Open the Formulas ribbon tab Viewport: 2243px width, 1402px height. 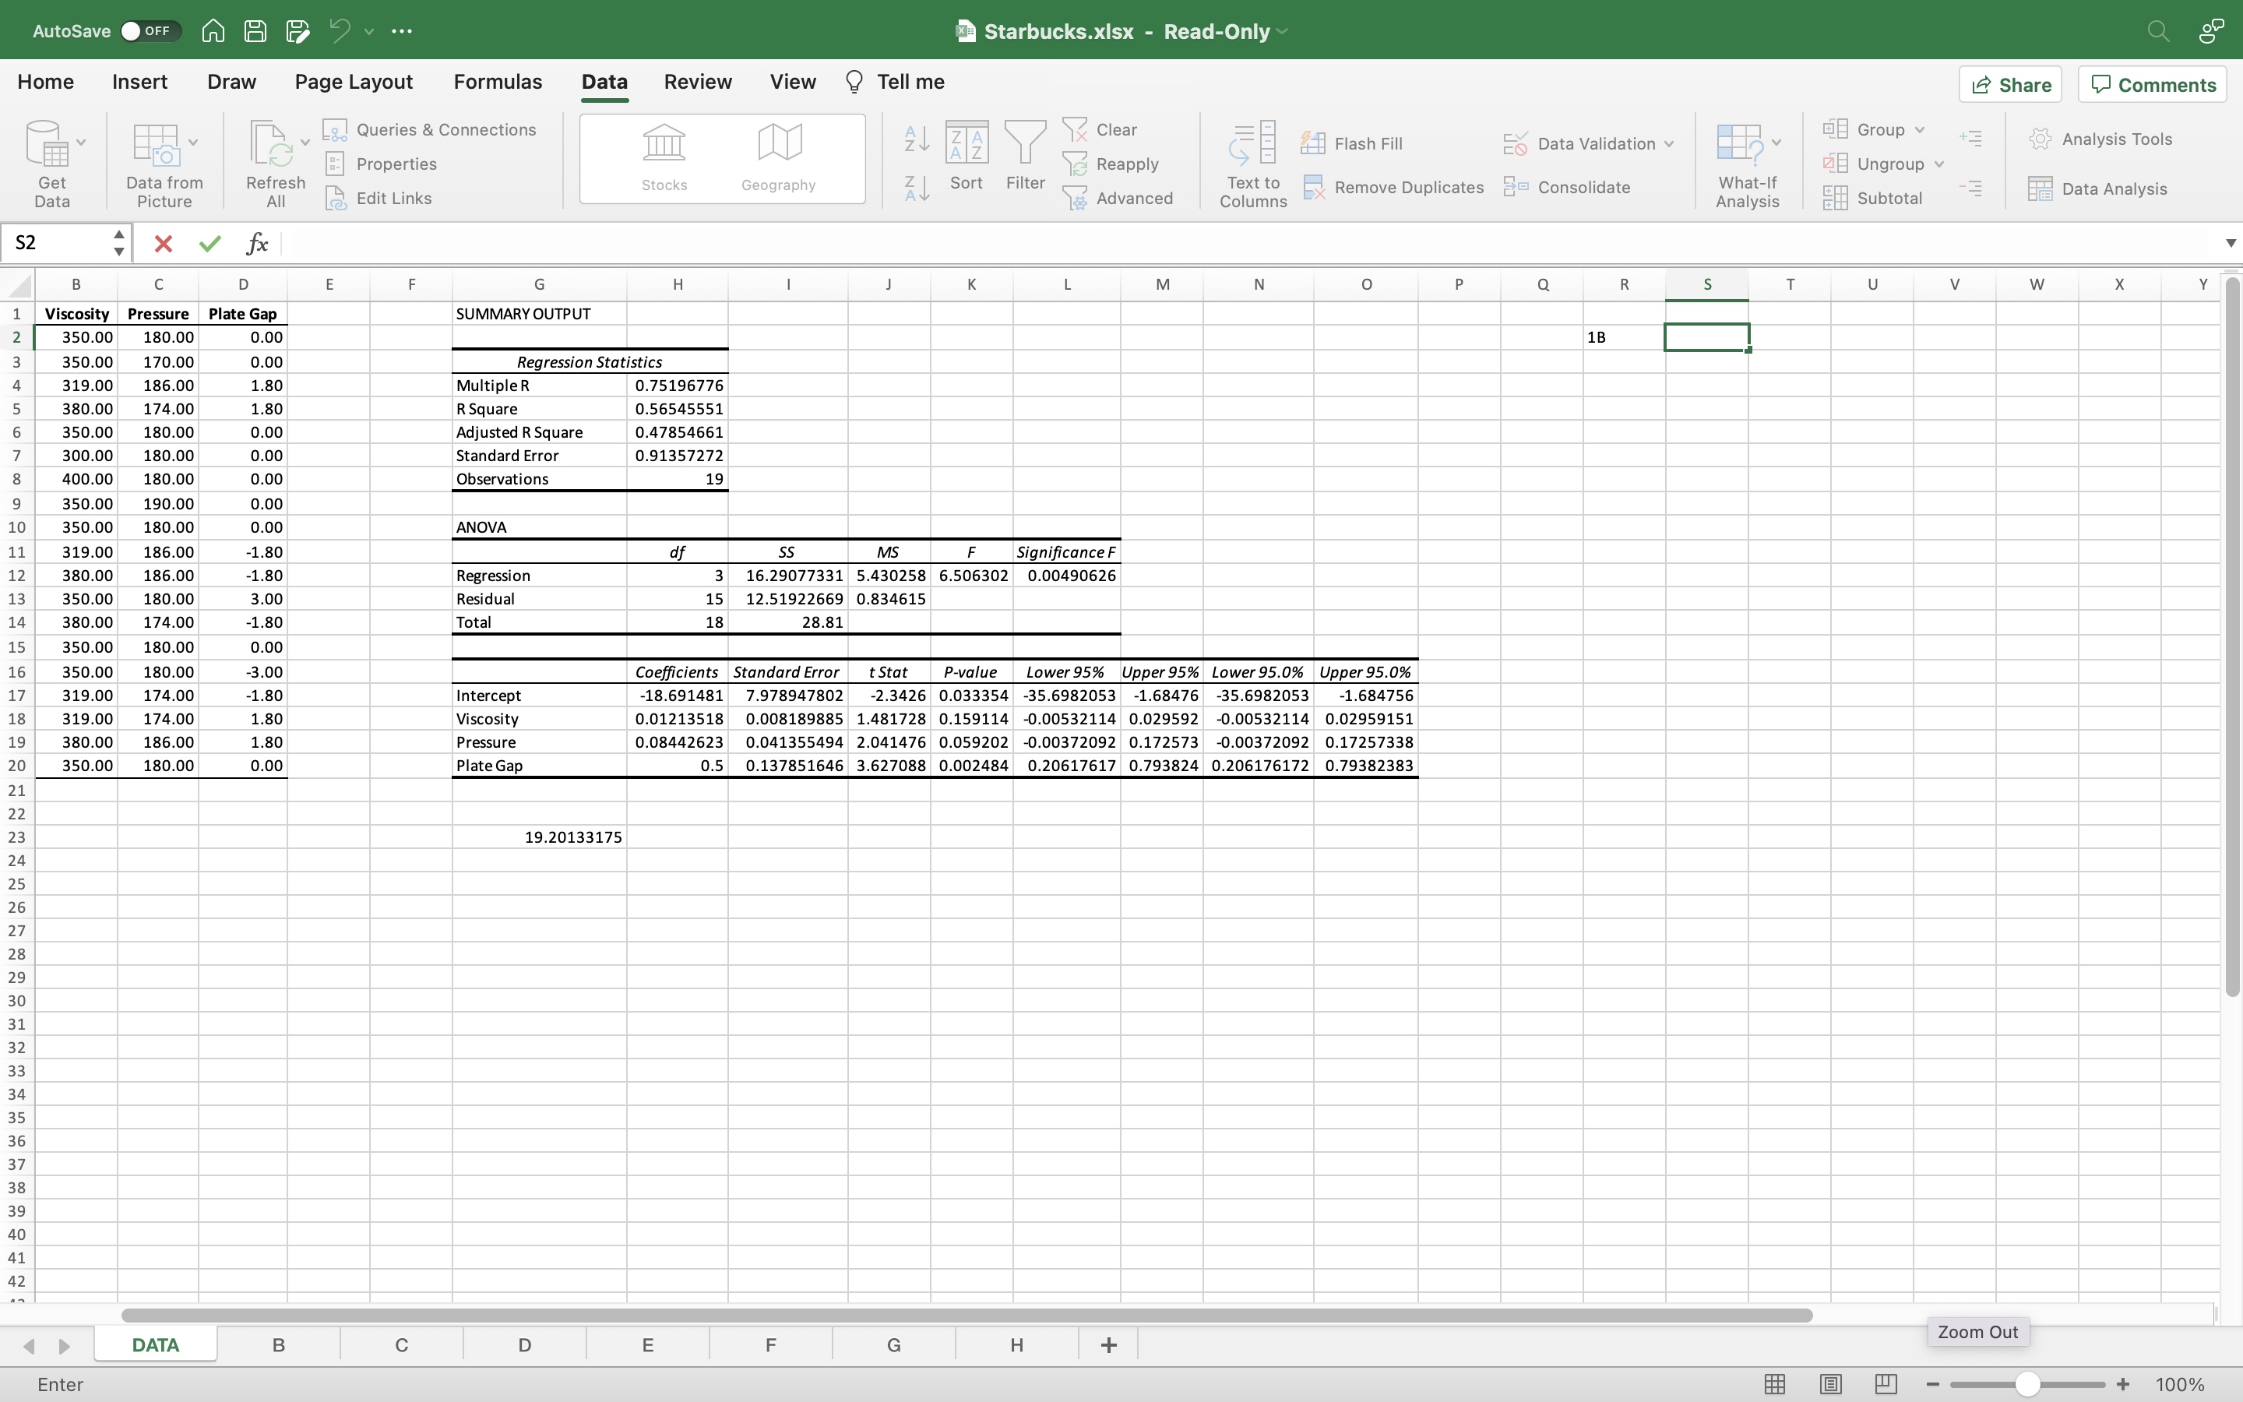coord(497,82)
